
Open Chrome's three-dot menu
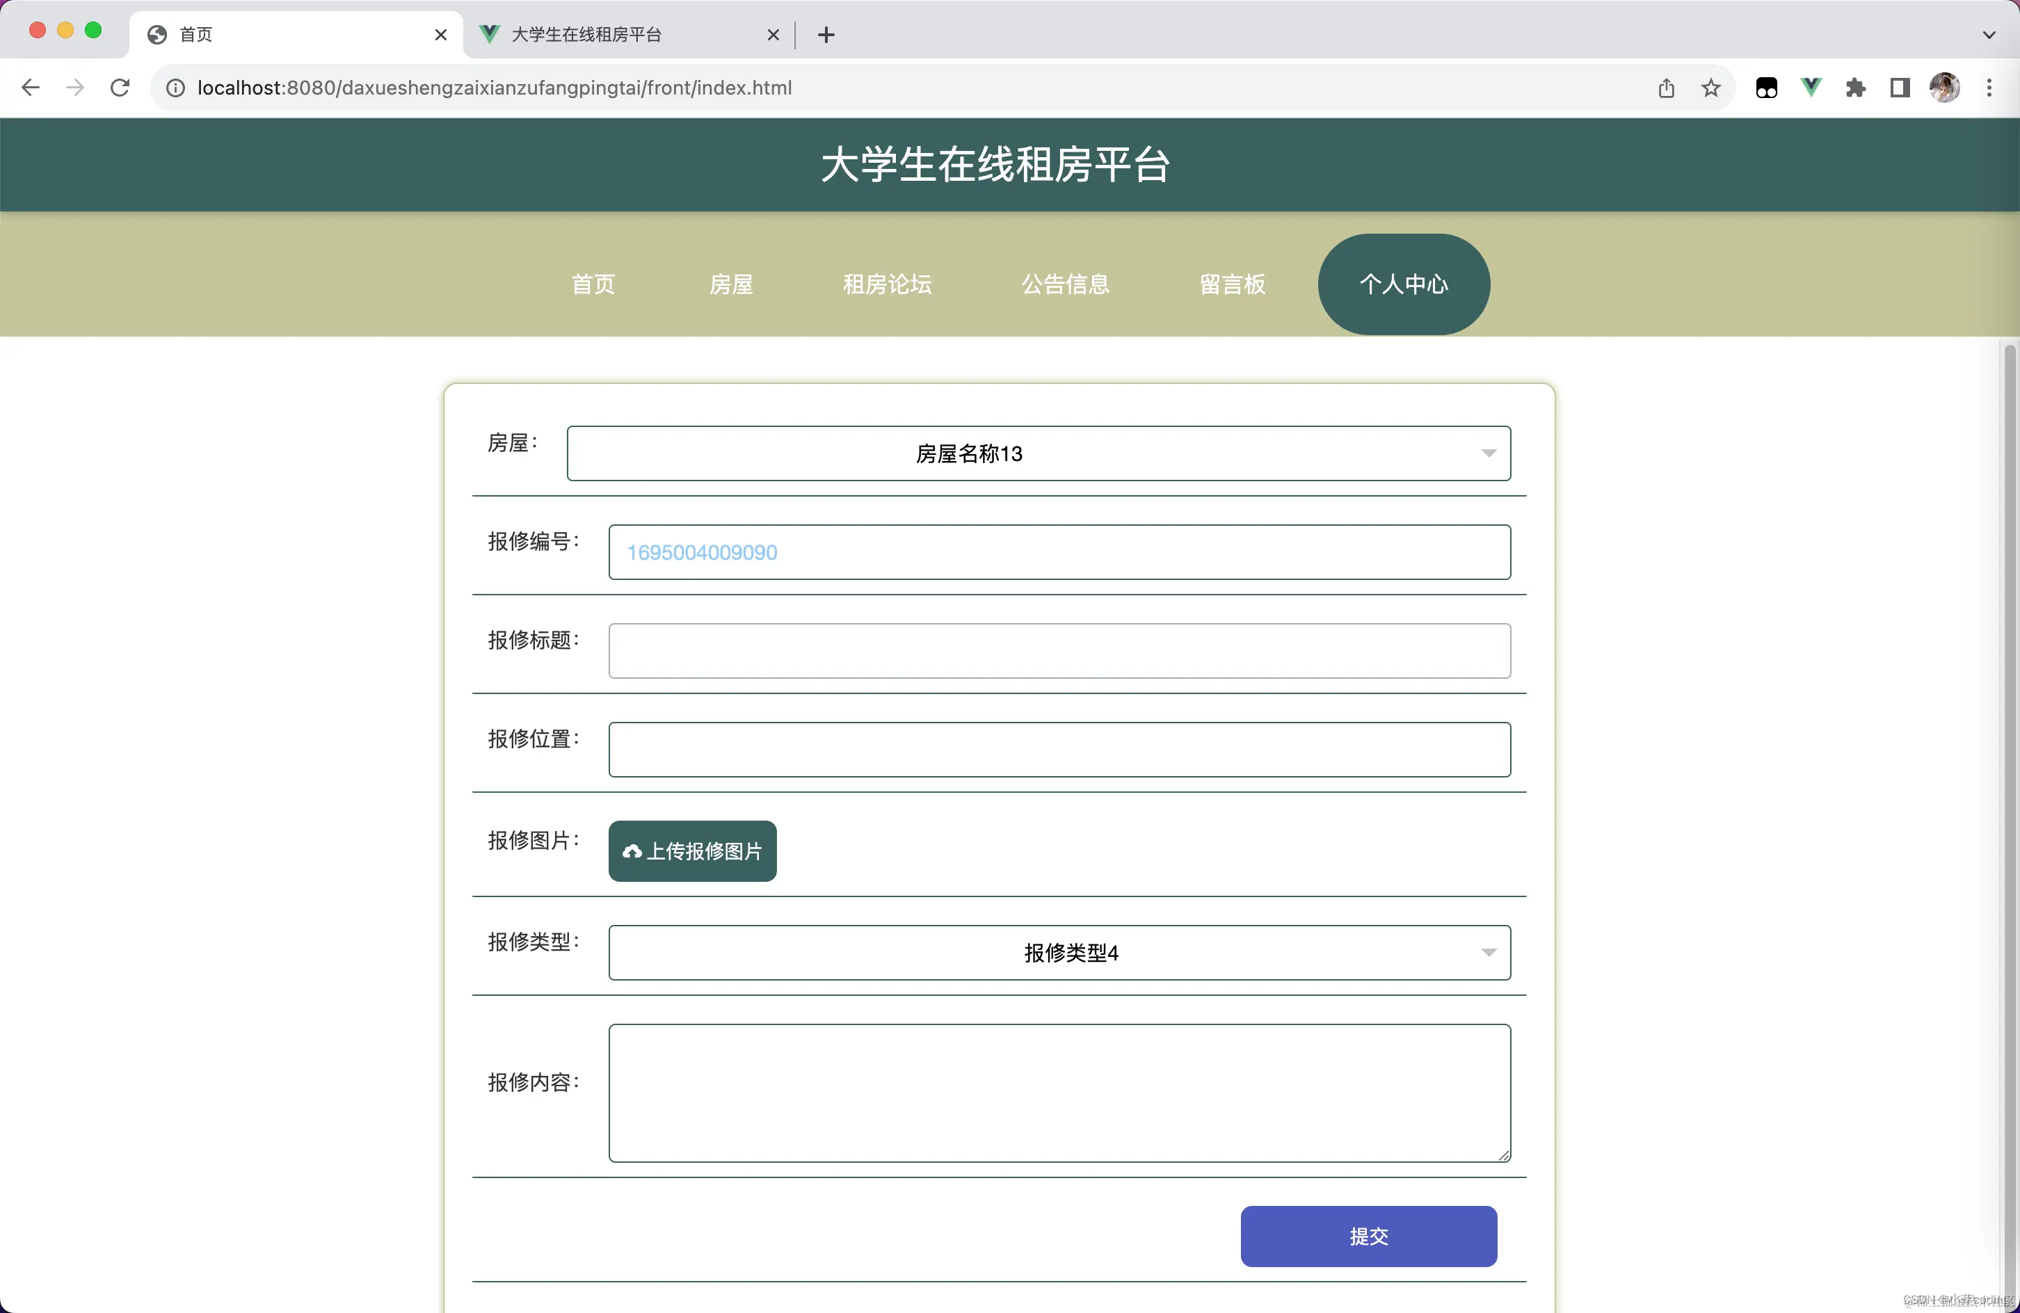1989,88
